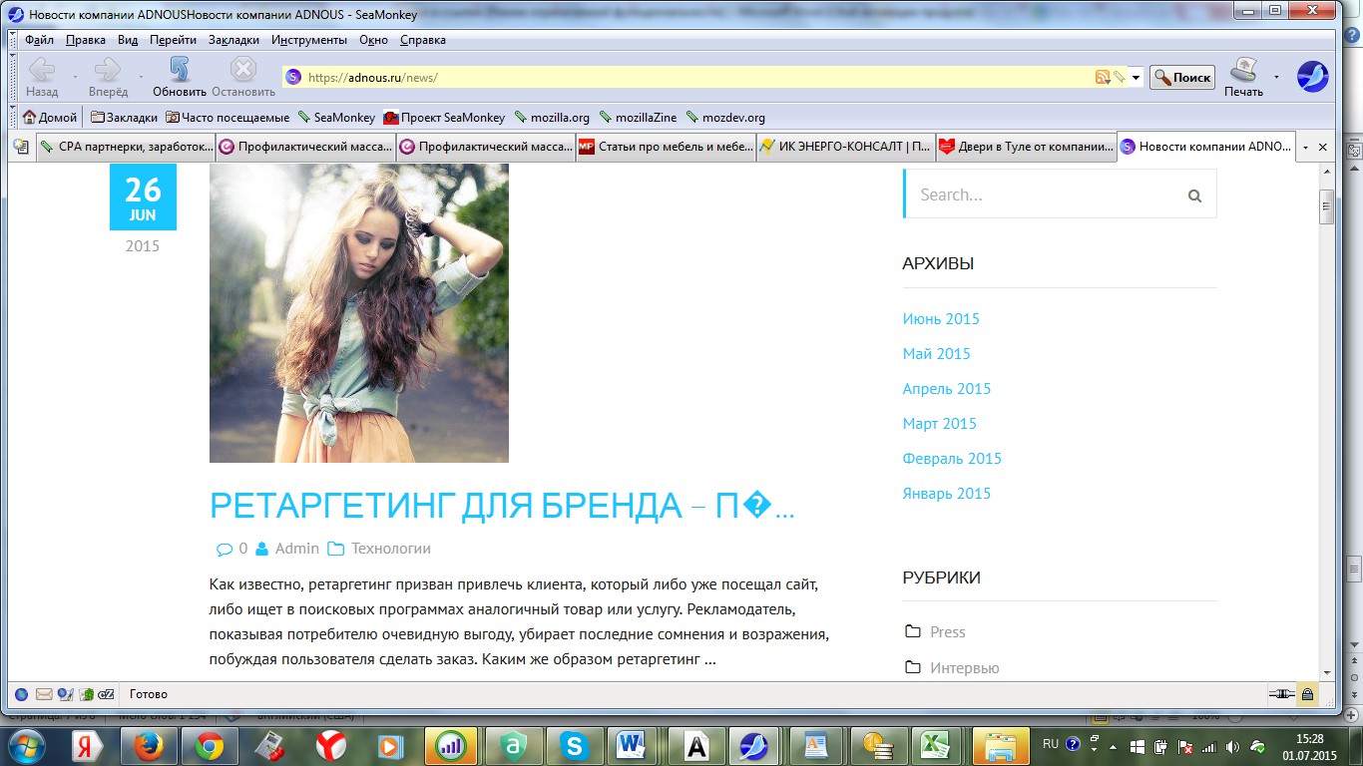Click the Назад back arrow icon
Screen dimensions: 1363x766
[42, 70]
